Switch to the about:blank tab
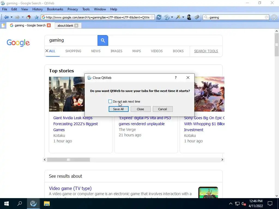 (65, 26)
